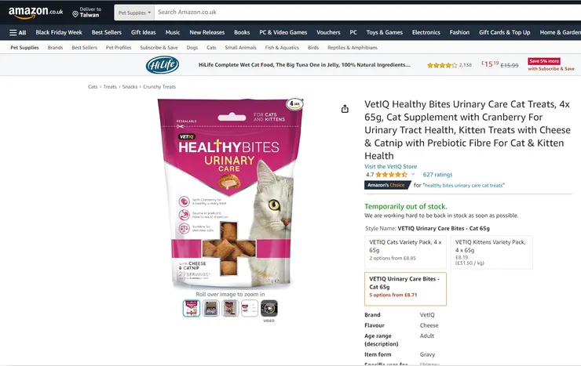Image resolution: width=581 pixels, height=366 pixels.
Task: Select VETIQ Cats Variety Pack style option
Action: (x=405, y=252)
